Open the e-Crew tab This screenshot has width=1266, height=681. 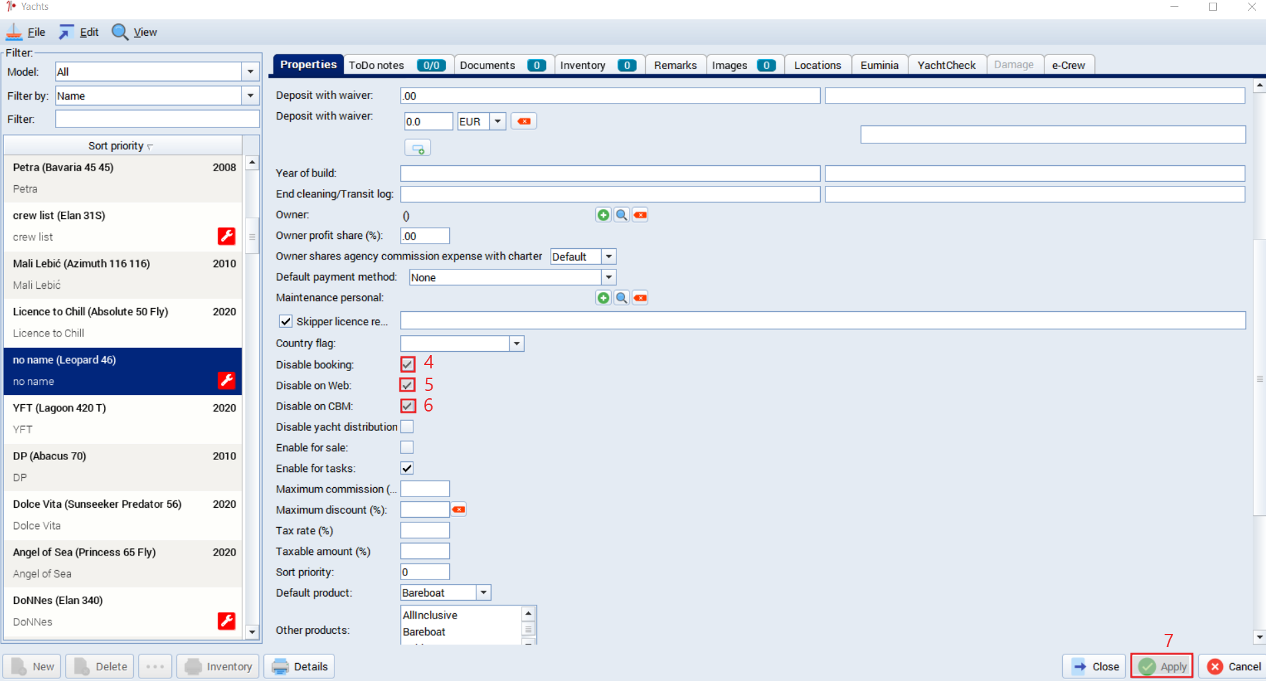(1069, 65)
